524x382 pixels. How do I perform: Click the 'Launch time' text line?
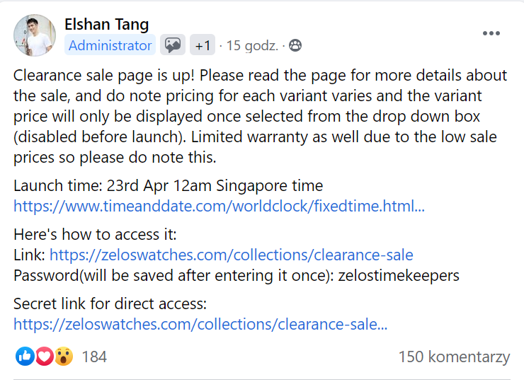pyautogui.click(x=168, y=187)
